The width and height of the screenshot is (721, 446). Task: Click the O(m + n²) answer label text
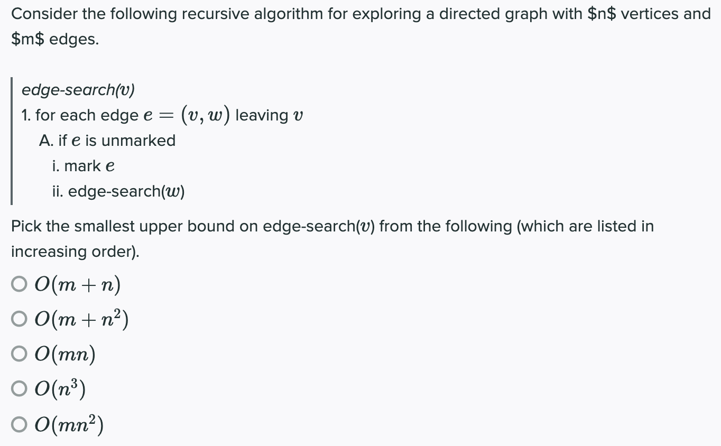[82, 319]
